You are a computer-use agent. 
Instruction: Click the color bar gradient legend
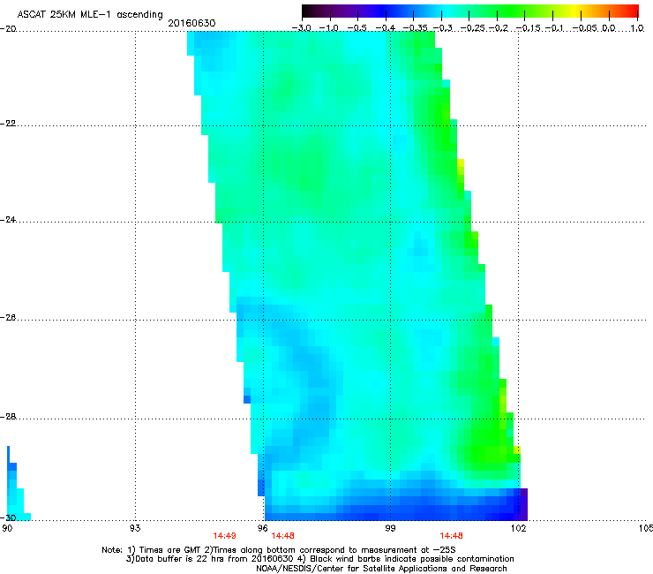[x=470, y=11]
